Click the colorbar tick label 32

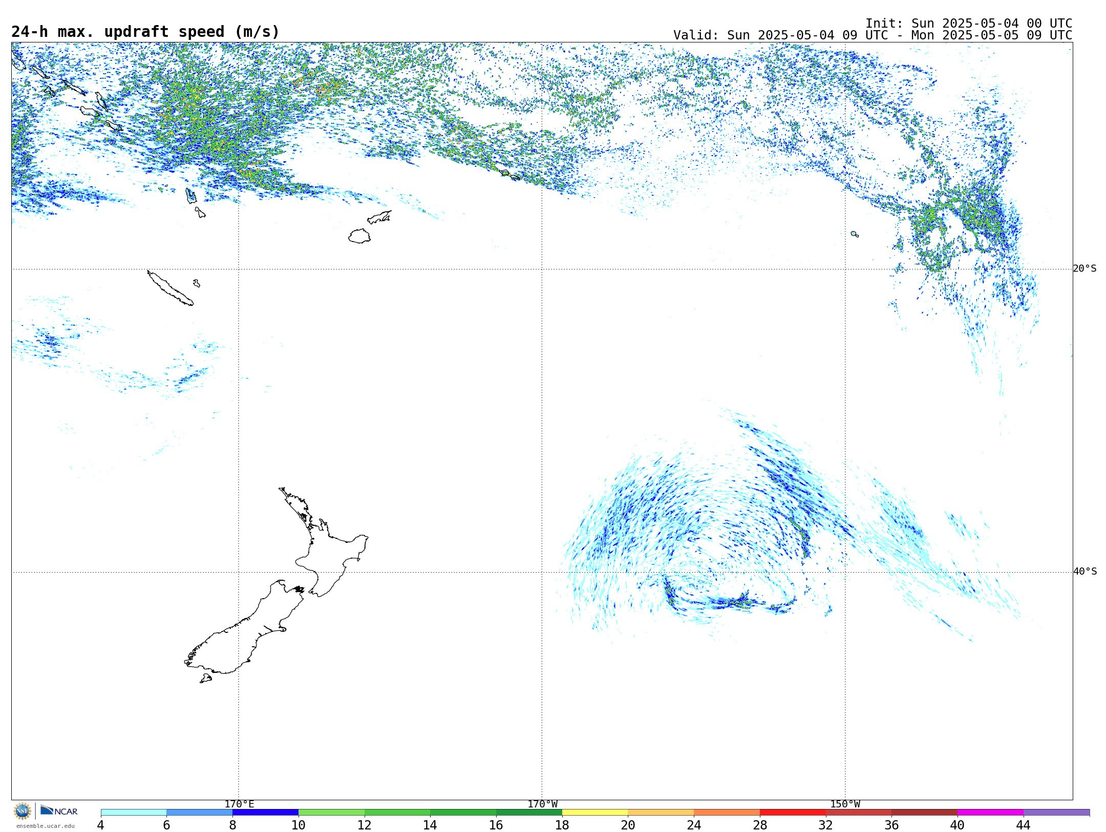pyautogui.click(x=826, y=825)
